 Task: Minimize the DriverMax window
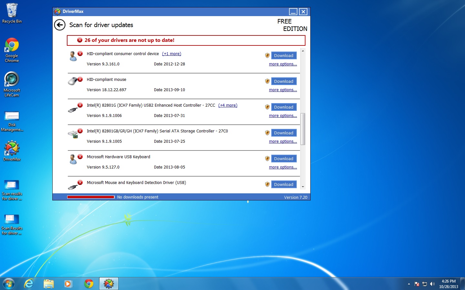tap(293, 12)
